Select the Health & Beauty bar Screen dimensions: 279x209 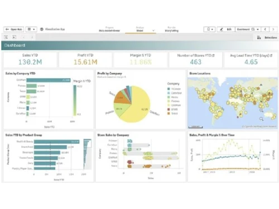tap(57, 142)
